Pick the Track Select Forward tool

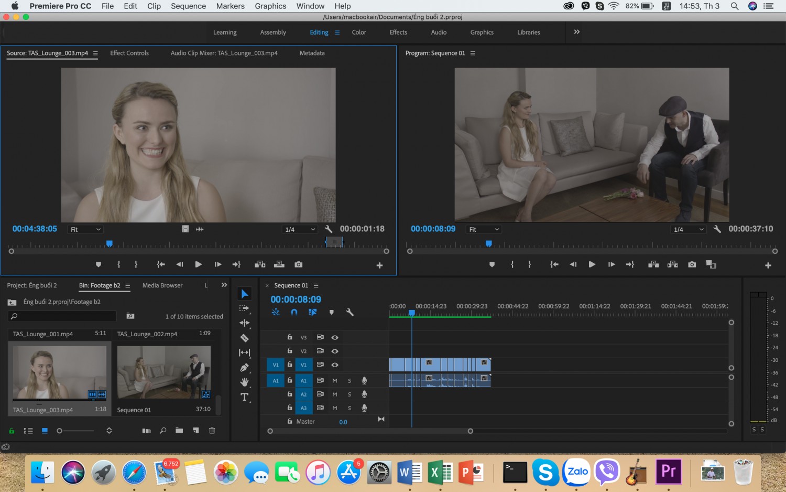click(244, 308)
